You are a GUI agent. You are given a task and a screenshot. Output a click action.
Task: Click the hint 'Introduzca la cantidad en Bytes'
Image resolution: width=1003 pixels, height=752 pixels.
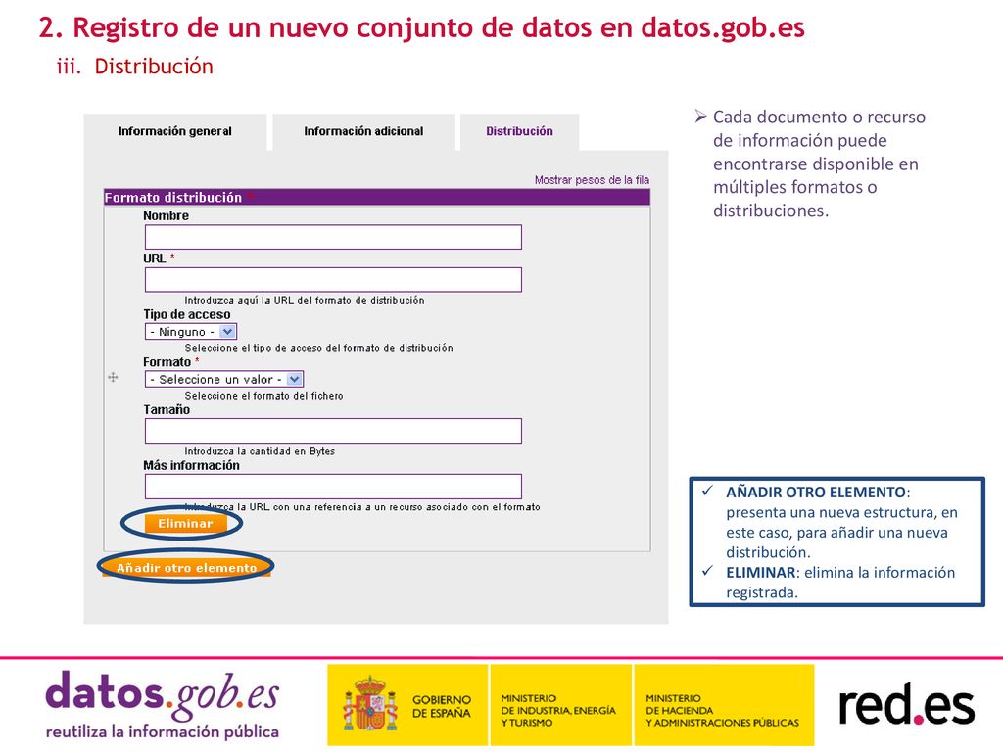(x=260, y=451)
